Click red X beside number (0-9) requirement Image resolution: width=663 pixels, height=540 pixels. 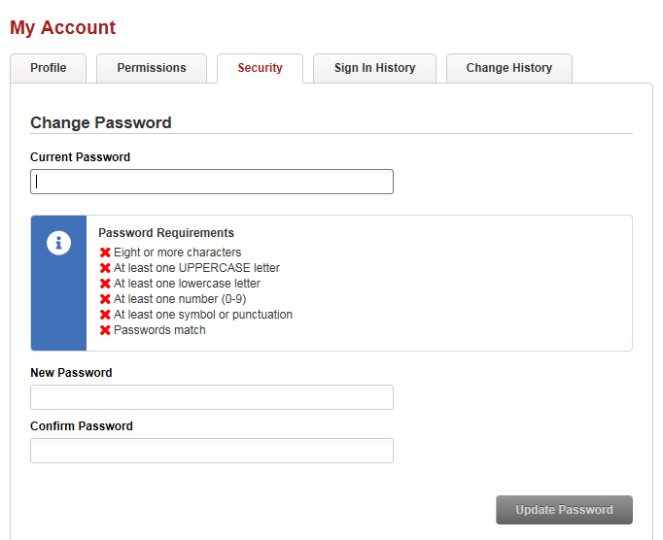105,299
